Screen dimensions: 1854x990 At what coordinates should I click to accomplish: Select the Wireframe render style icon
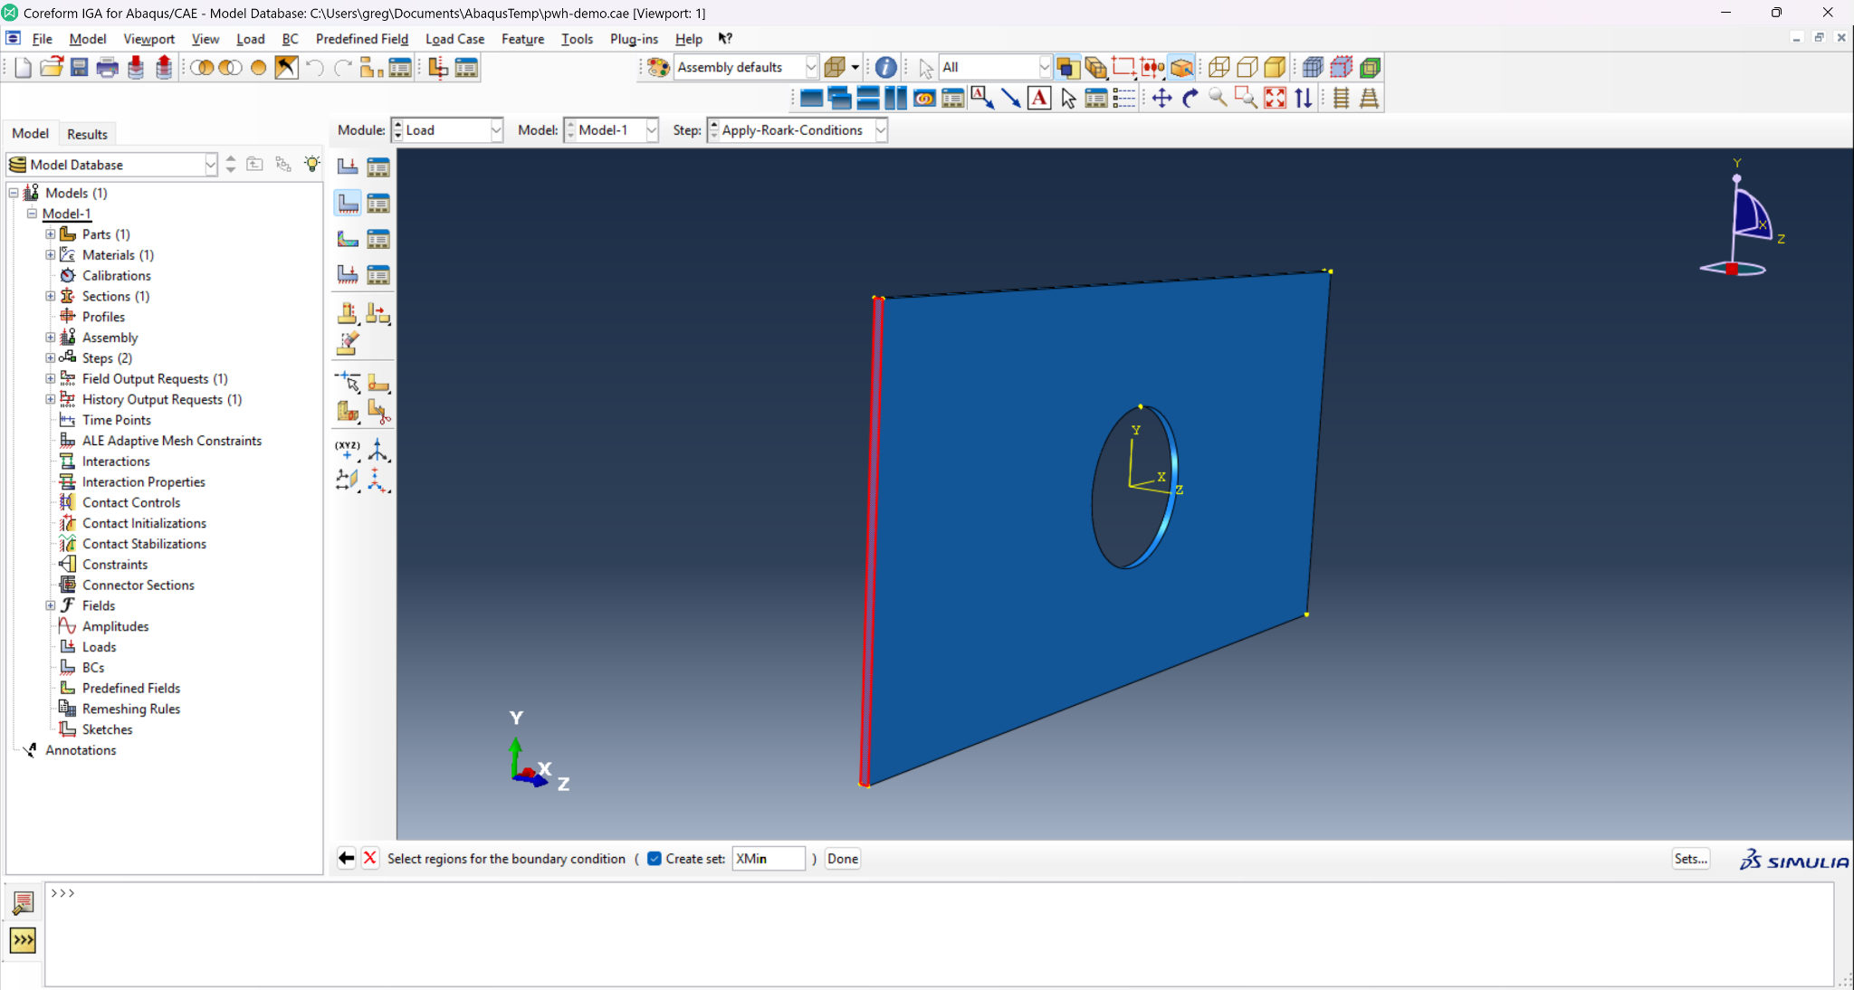pyautogui.click(x=1219, y=68)
